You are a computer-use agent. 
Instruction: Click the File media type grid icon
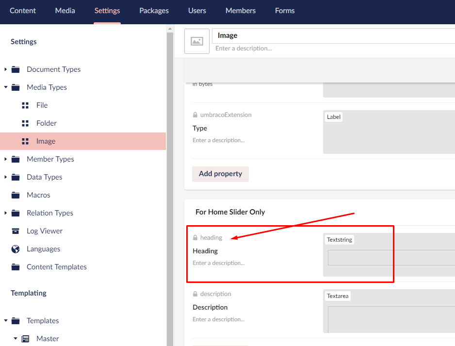[x=25, y=105]
